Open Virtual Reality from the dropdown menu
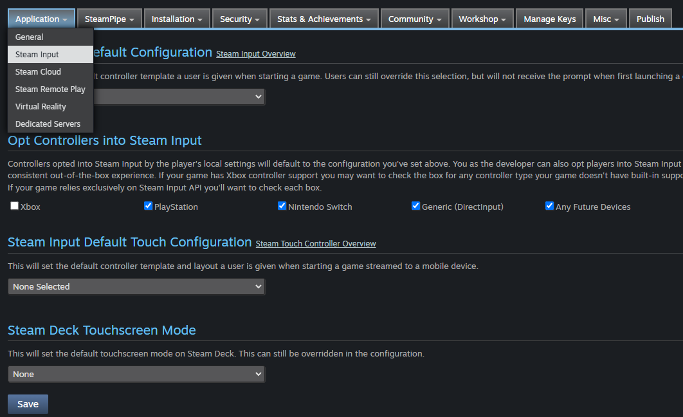The width and height of the screenshot is (683, 417). tap(51, 107)
